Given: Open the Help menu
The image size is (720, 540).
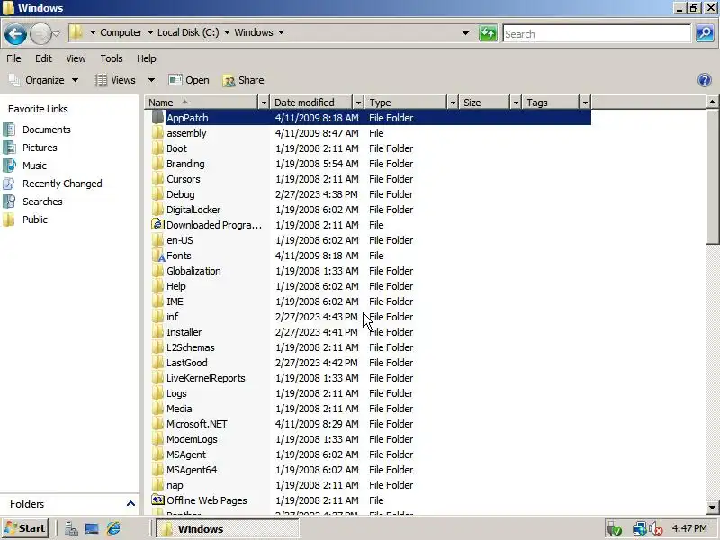Looking at the screenshot, I should coord(147,58).
